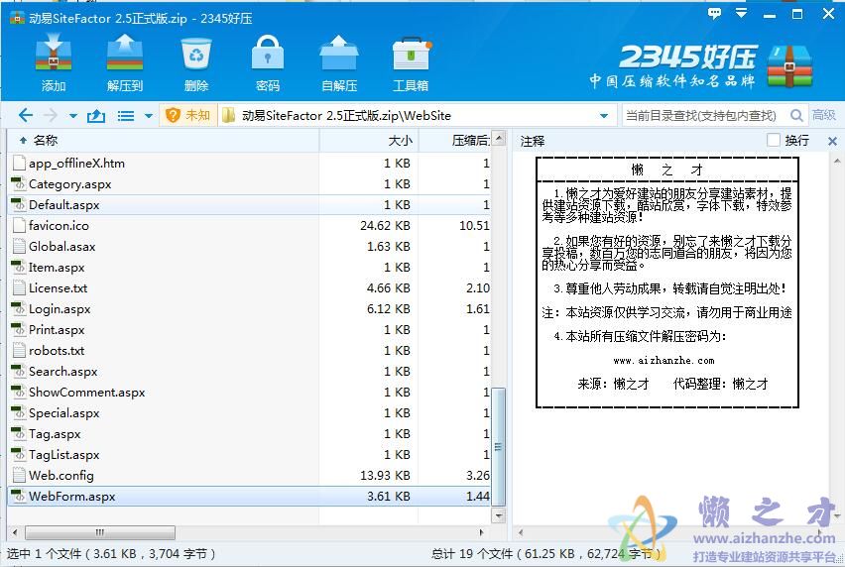Sort by 名称 column header
The width and height of the screenshot is (845, 567).
[x=165, y=141]
